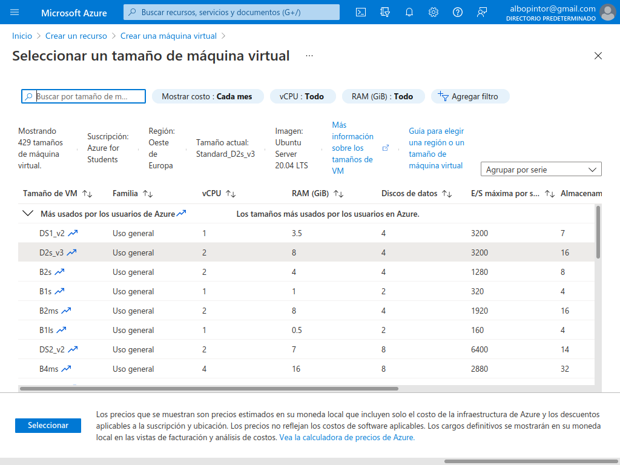Sort by vCPU column arrows
Viewport: 620px width, 465px height.
coord(231,194)
